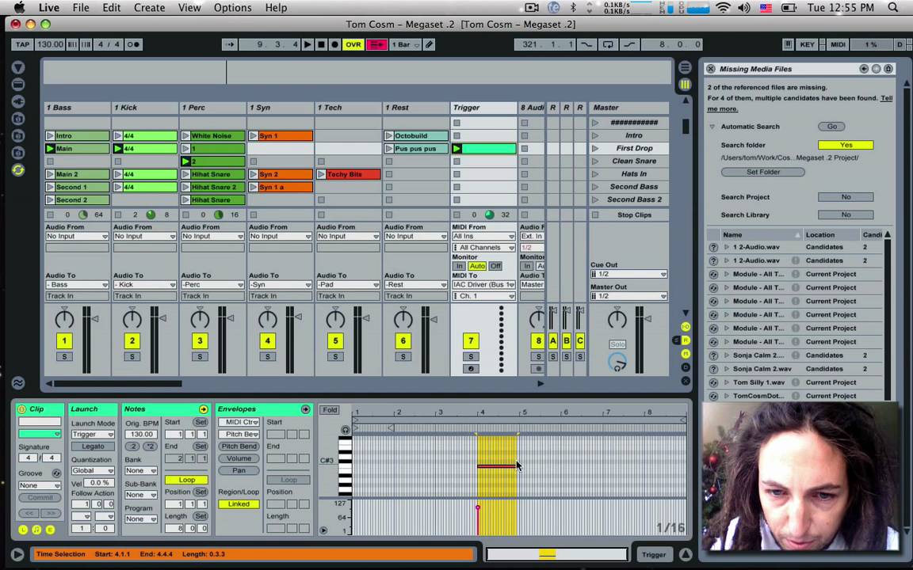Click Stop Clips in Master track
913x570 pixels.
634,215
